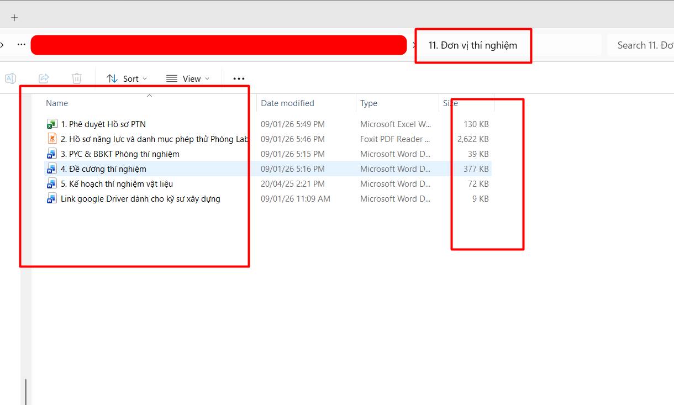Click size 377 KB

click(476, 169)
